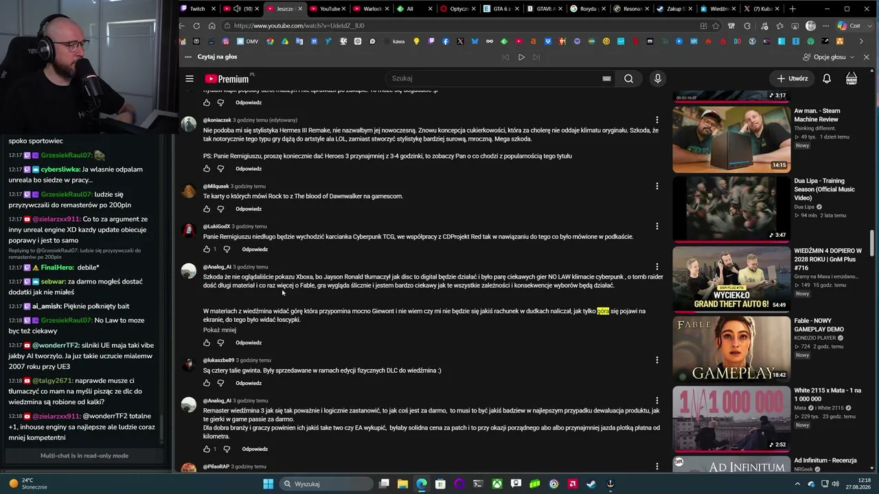The image size is (879, 494).
Task: Open the Fable NOWY GAMEPLAY DEMO thumbnail
Action: (x=731, y=348)
